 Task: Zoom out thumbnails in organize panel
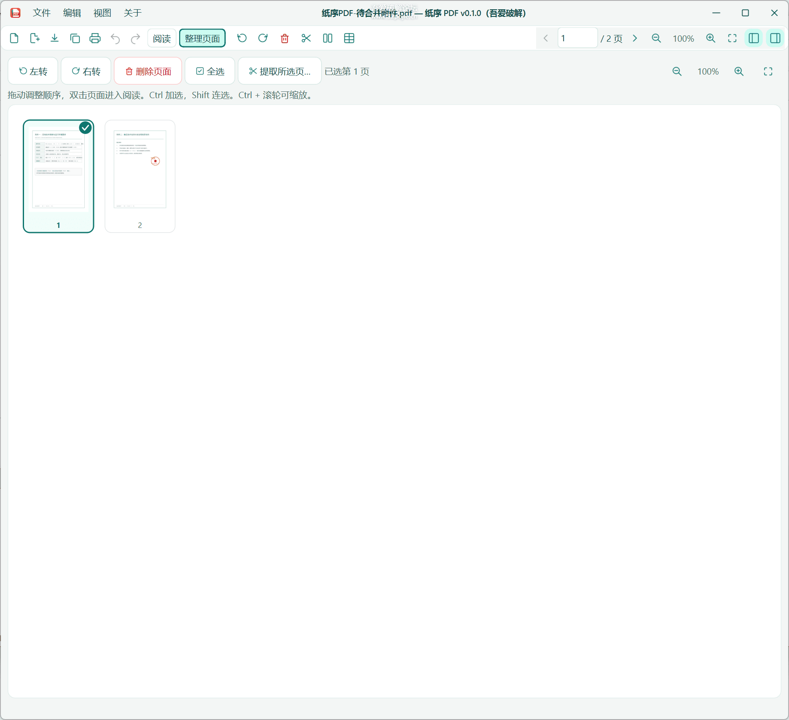tap(677, 72)
